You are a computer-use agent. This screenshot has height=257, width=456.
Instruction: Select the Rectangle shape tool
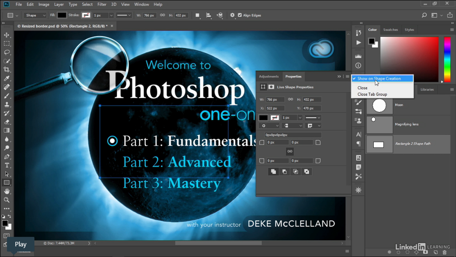point(7,183)
